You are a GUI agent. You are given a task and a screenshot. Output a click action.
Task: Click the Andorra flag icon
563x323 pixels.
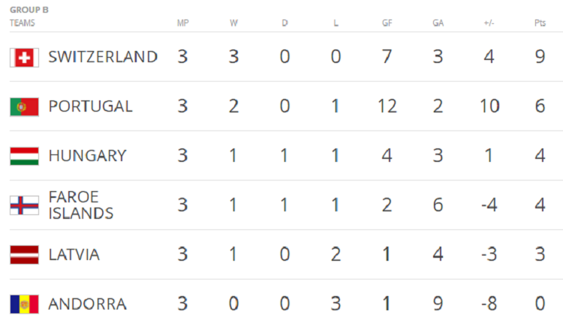[25, 304]
